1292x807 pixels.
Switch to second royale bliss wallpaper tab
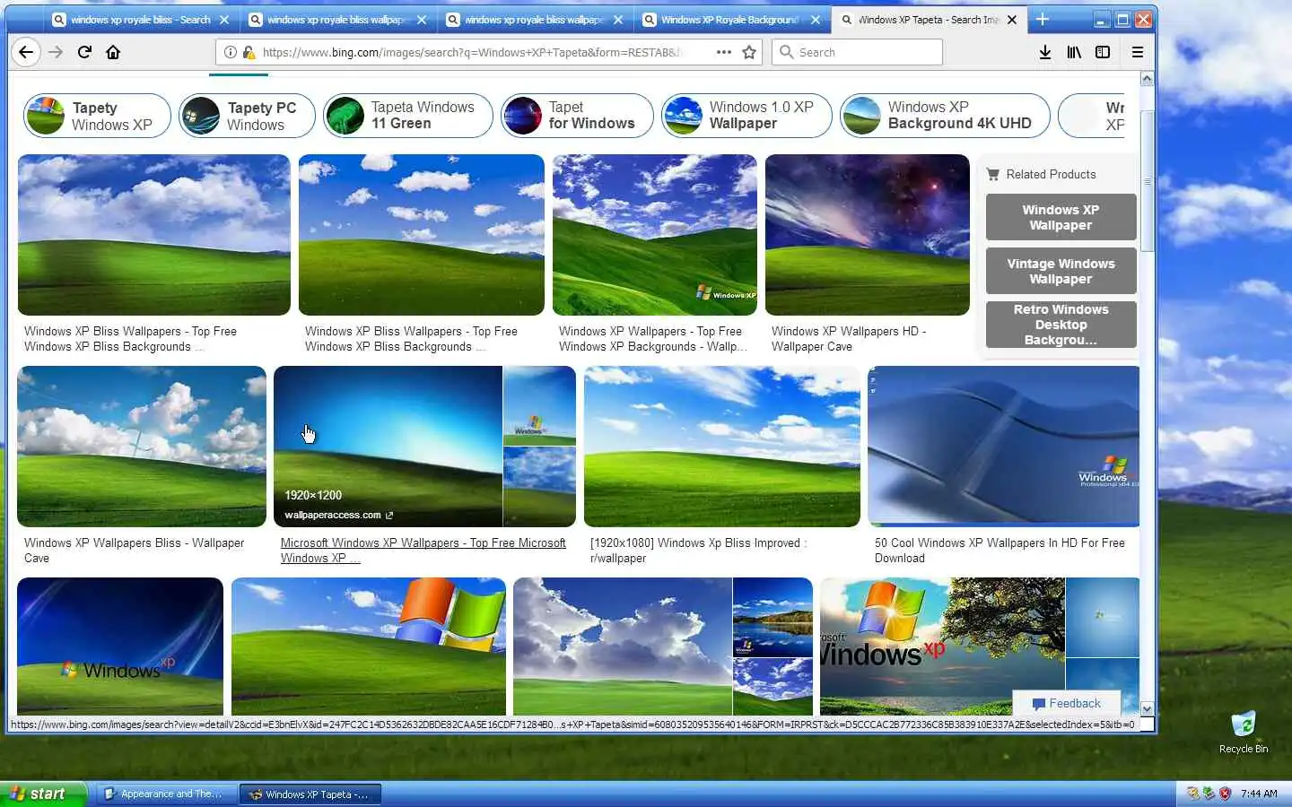(x=337, y=19)
